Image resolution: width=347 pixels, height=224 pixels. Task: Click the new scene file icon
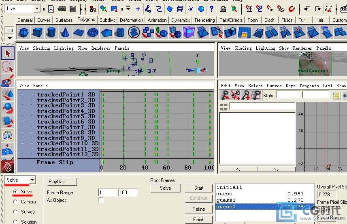(51, 9)
